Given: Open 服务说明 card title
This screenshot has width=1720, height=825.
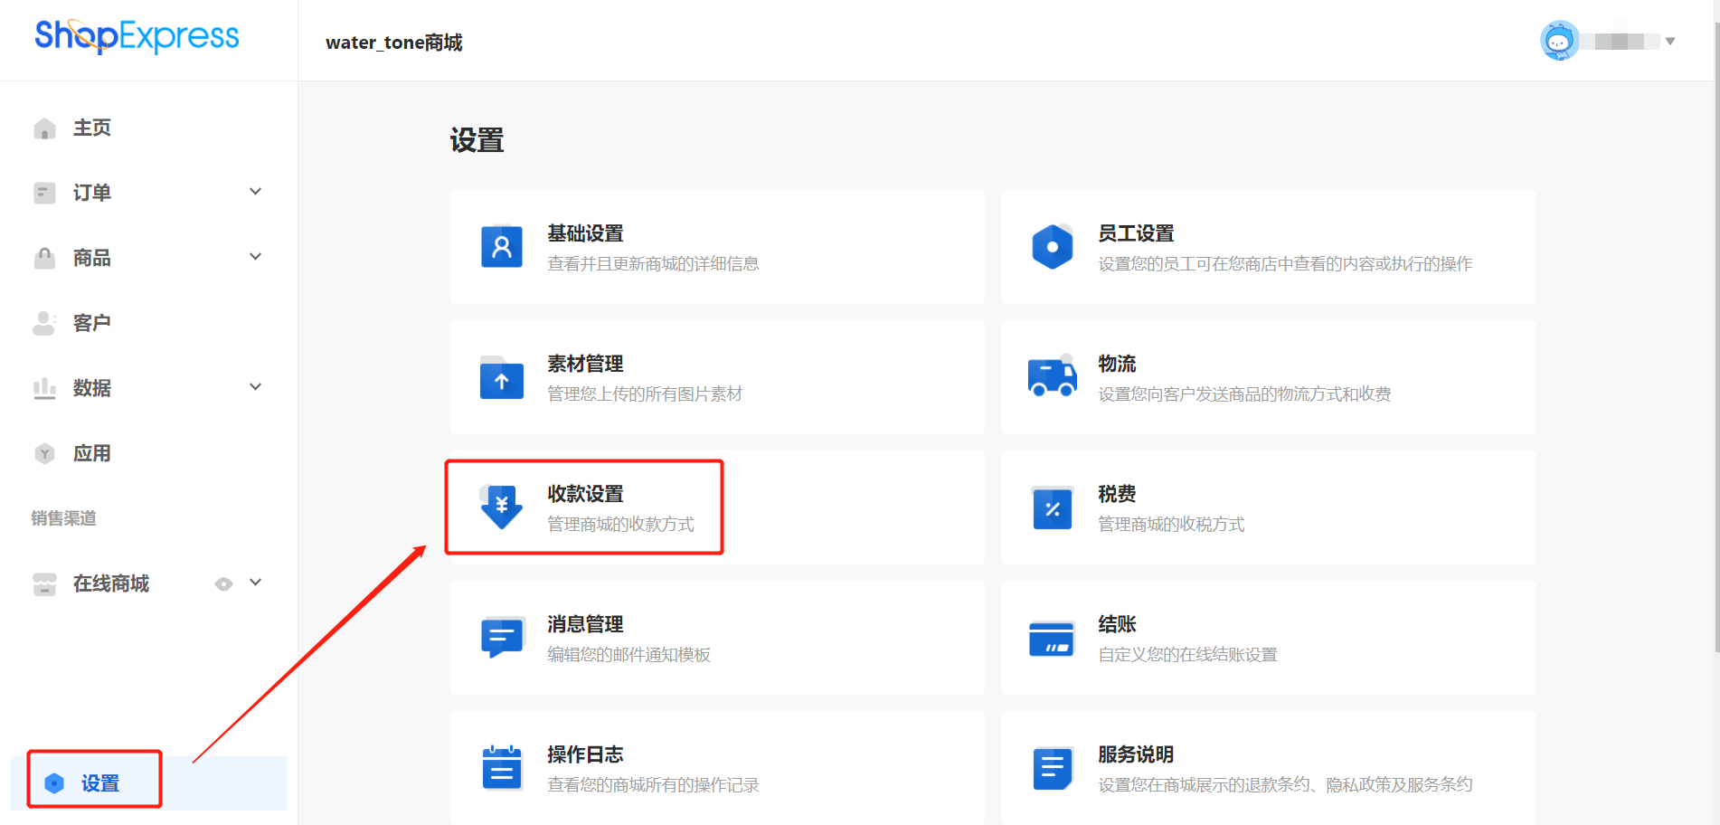Looking at the screenshot, I should 1136,754.
